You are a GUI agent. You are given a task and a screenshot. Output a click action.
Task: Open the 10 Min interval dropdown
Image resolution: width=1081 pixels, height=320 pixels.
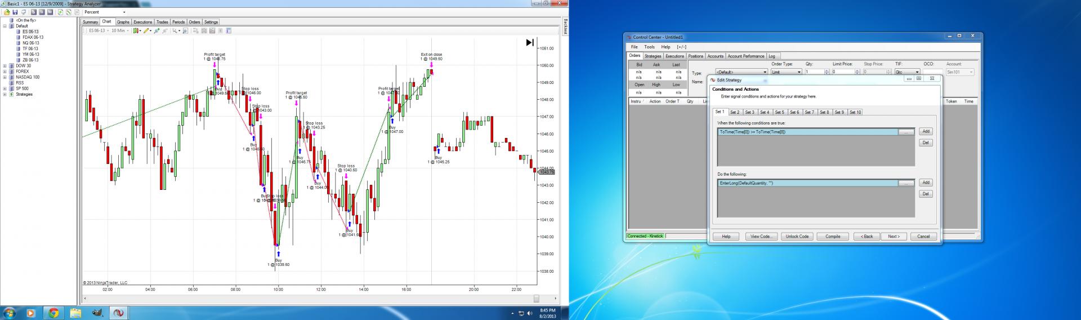point(120,30)
